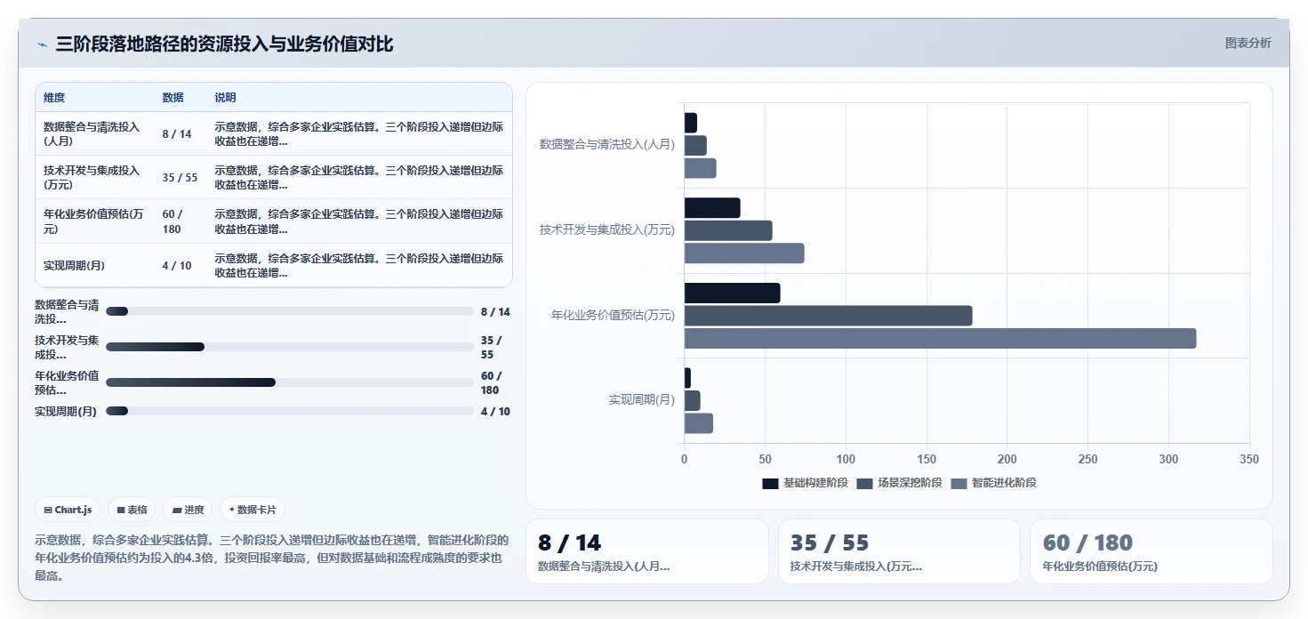Click the 技术开发与集成 progress bar
This screenshot has height=619, width=1308.
click(x=289, y=347)
